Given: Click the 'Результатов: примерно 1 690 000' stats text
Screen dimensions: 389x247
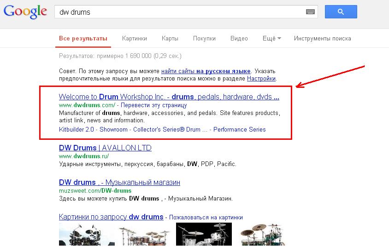Looking at the screenshot, I should 120,56.
